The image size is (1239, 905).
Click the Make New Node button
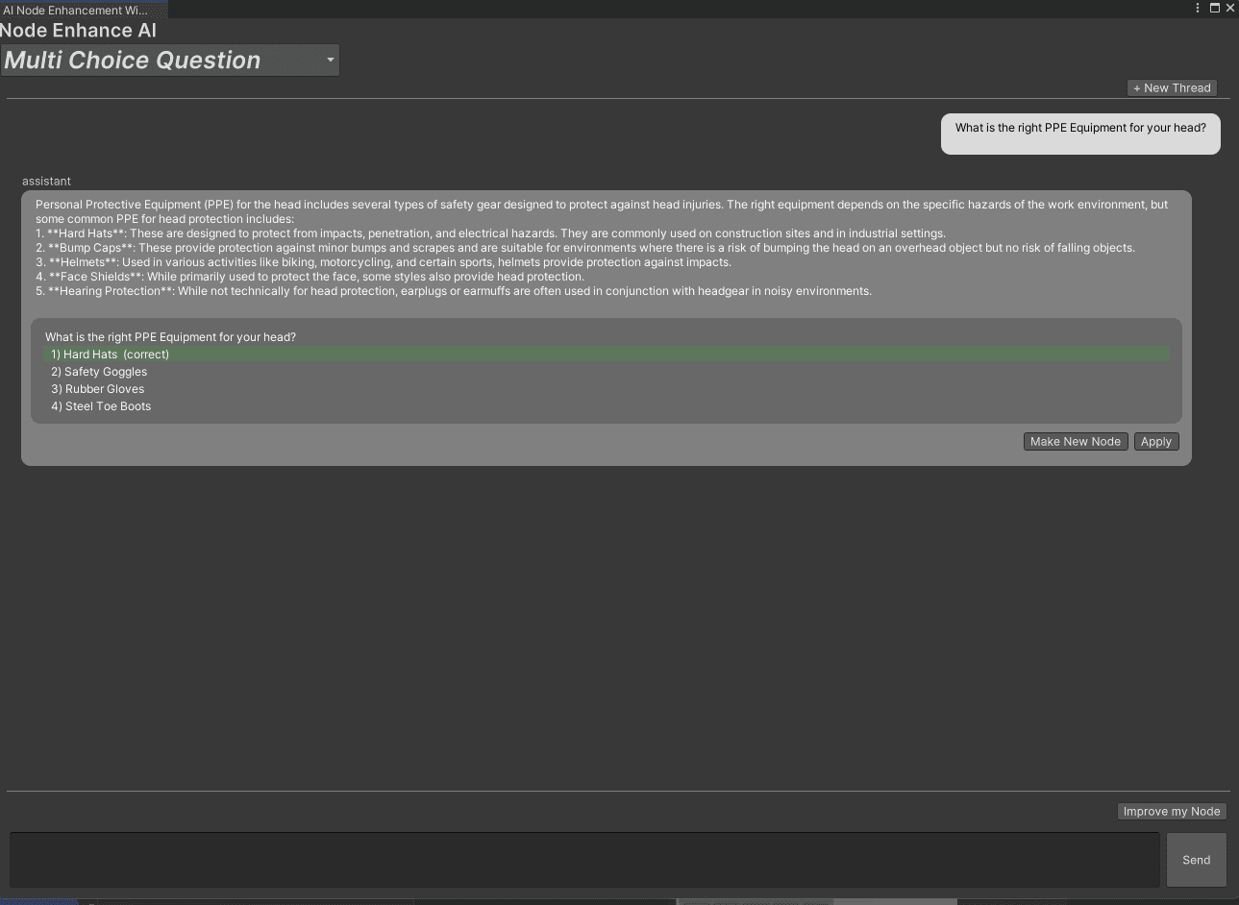[1075, 441]
